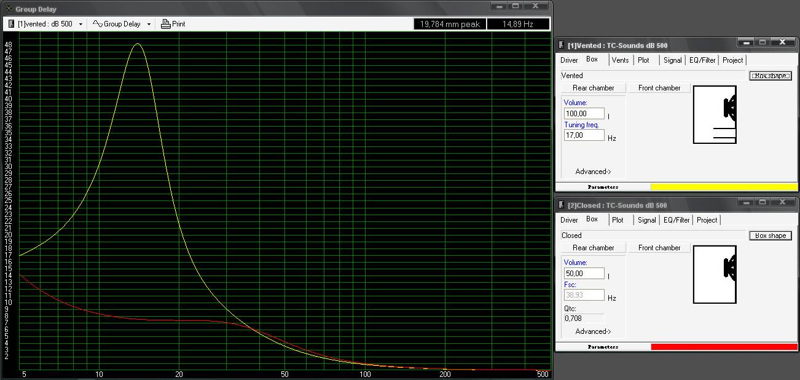Click the system icon on the [2]Closed title bar
800x380 pixels.
coord(561,204)
